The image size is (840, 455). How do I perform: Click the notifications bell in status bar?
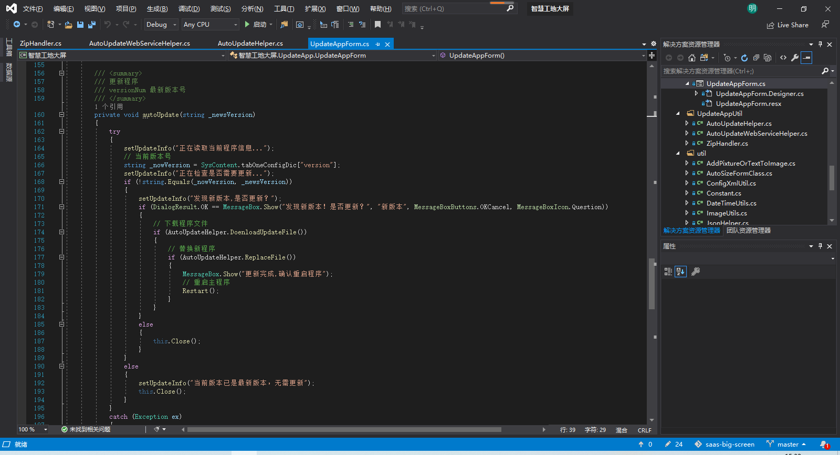click(824, 445)
